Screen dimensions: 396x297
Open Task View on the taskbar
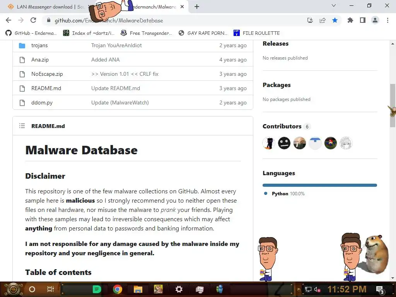point(51,289)
